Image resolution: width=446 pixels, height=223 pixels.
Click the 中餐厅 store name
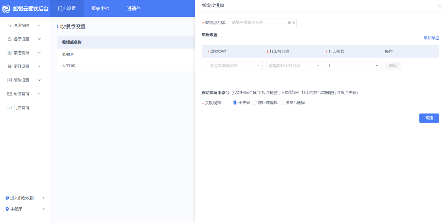pyautogui.click(x=16, y=209)
